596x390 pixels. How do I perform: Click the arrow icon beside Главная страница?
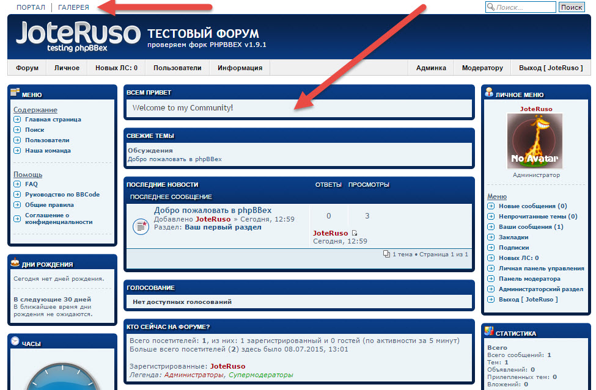(x=17, y=119)
